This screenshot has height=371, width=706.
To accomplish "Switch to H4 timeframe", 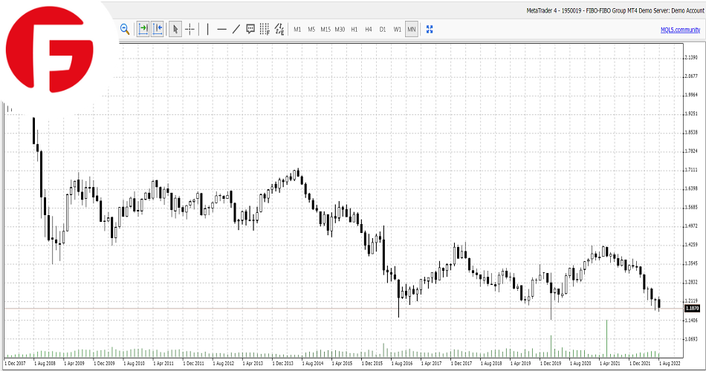I will 369,29.
